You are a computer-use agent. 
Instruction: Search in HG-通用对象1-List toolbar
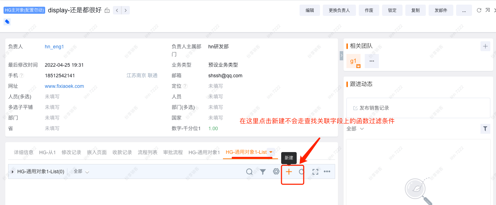[249, 172]
